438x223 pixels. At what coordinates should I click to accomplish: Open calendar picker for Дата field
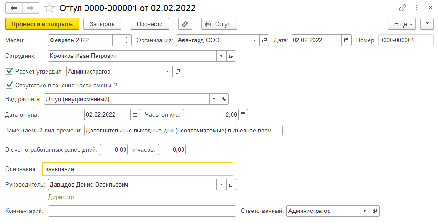pyautogui.click(x=347, y=40)
